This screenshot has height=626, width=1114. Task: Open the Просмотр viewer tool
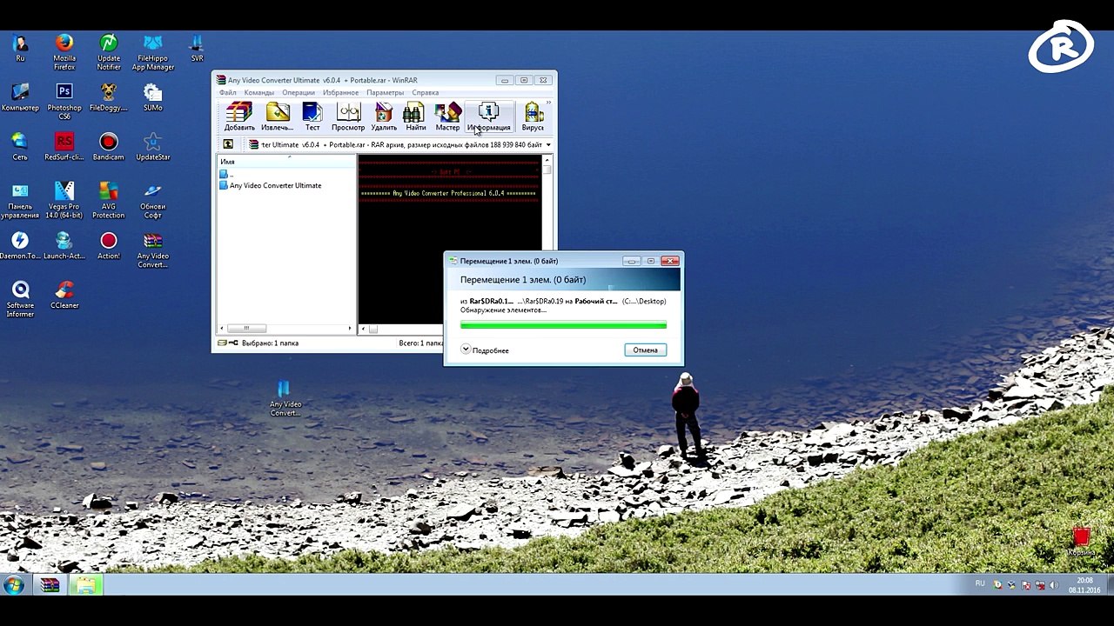tap(348, 117)
